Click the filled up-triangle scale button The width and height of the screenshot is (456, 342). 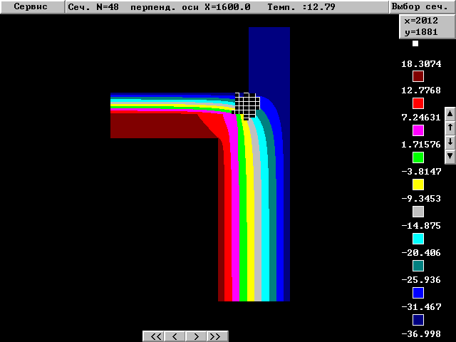tap(450, 114)
